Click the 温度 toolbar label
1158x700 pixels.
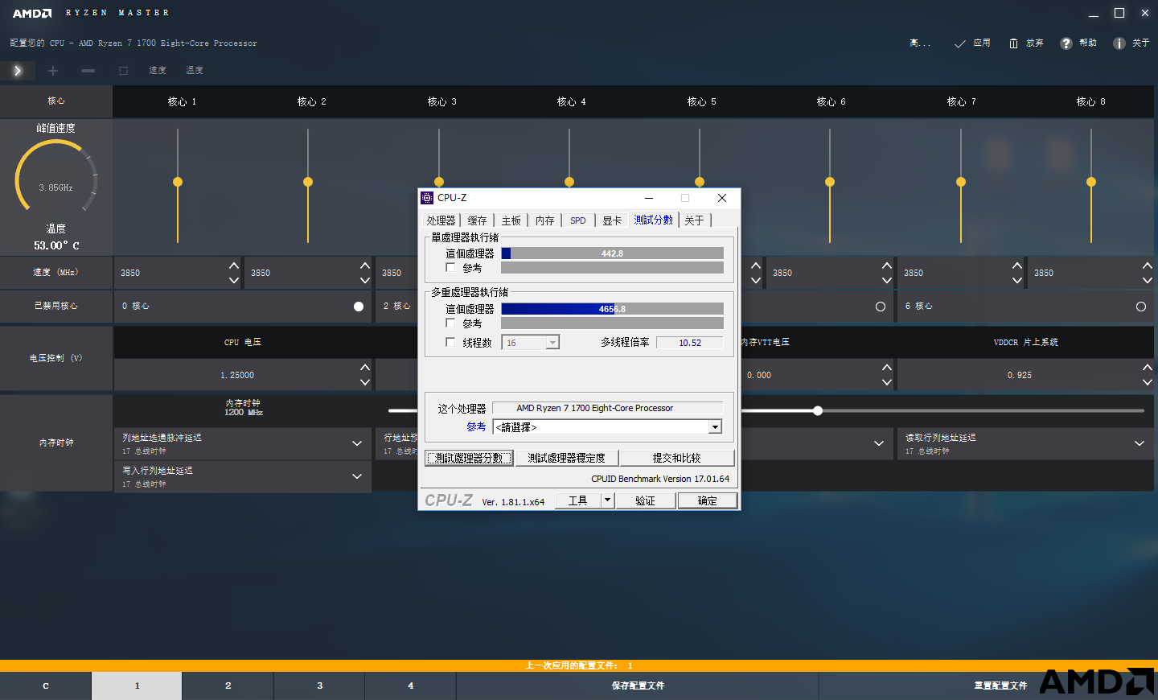(x=195, y=71)
